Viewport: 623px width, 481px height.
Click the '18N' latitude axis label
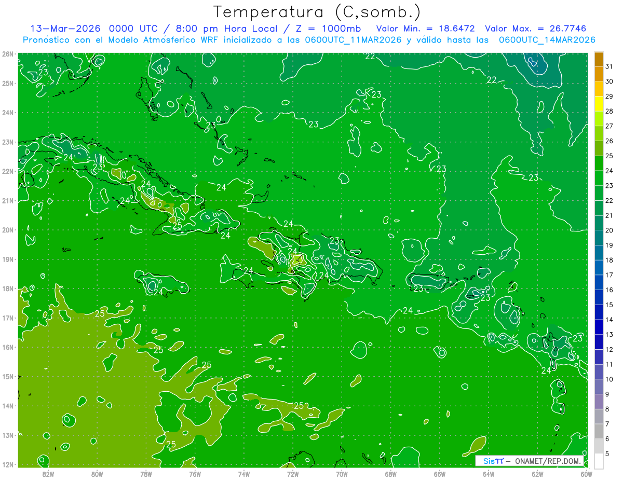(x=8, y=288)
